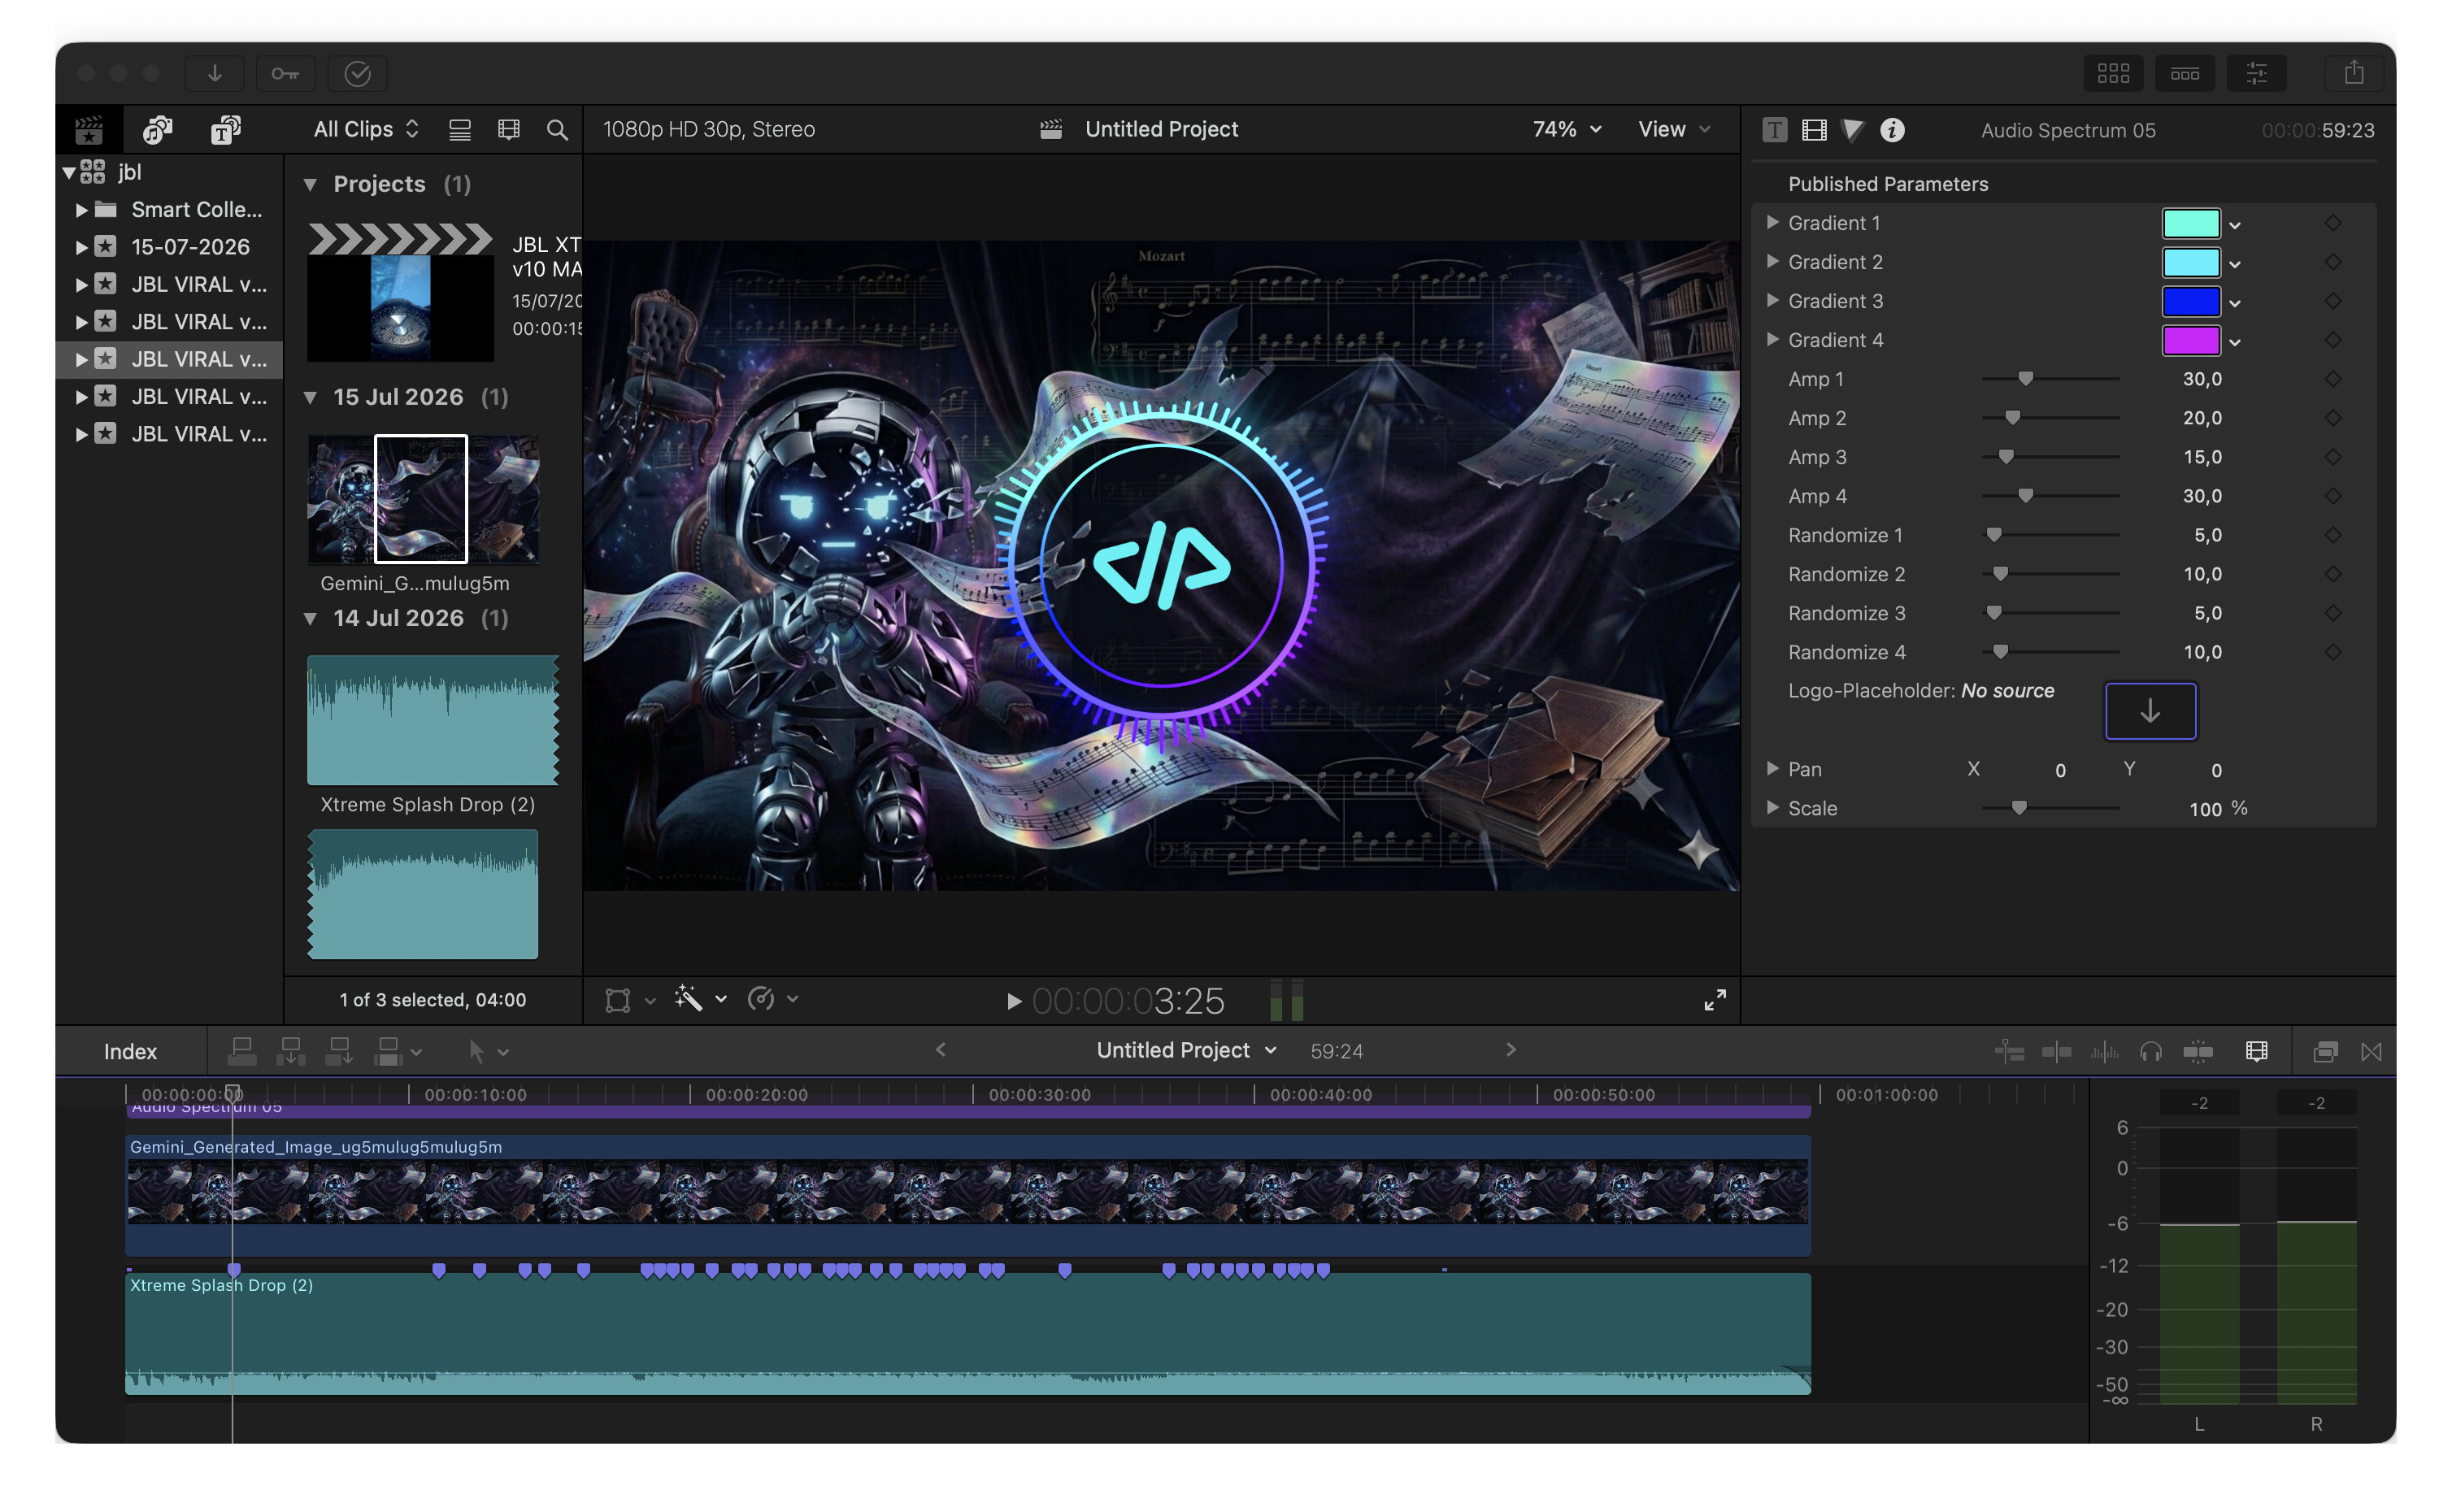
Task: Click the Import Media down-arrow icon
Action: point(214,73)
